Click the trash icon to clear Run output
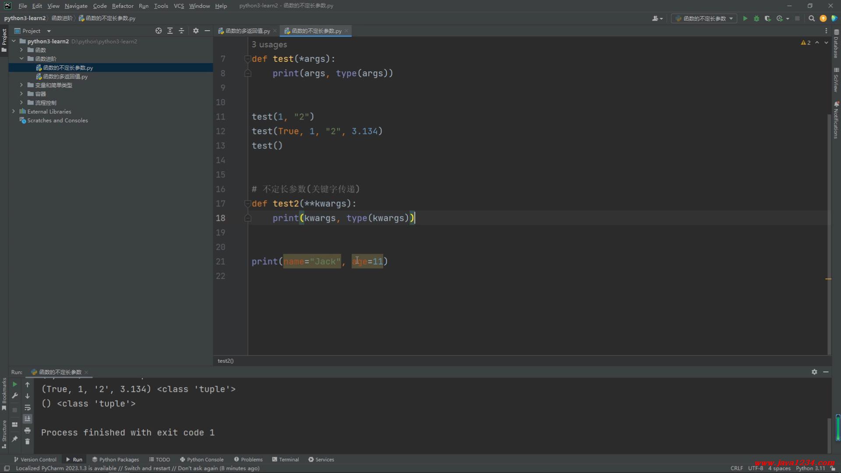 [27, 441]
